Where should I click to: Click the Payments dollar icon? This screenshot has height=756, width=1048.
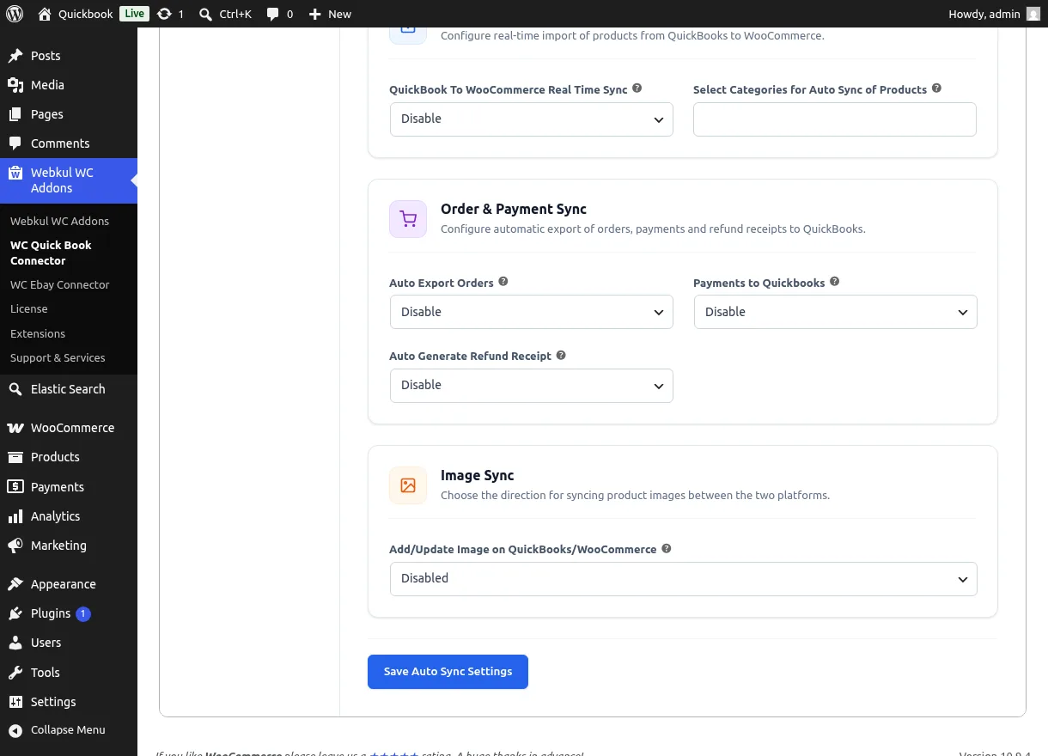(15, 487)
